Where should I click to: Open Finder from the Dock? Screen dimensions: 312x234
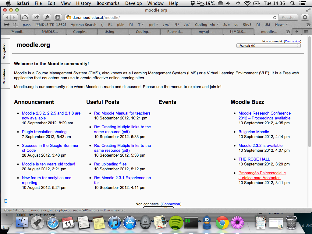[x=22, y=222]
